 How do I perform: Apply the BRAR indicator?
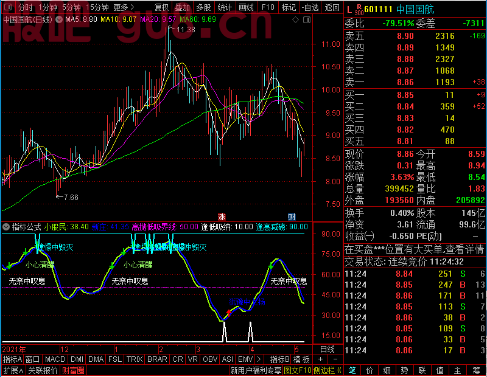tap(157, 359)
